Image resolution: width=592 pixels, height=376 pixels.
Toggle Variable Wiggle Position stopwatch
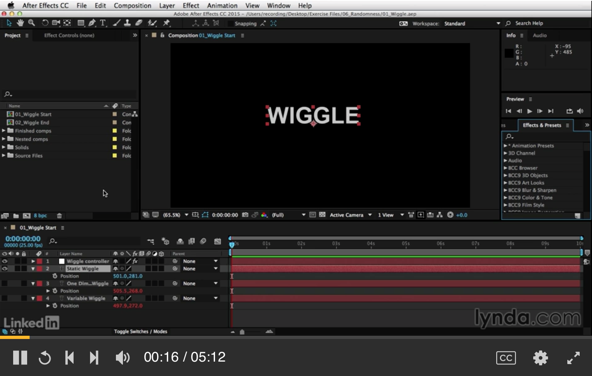(55, 306)
